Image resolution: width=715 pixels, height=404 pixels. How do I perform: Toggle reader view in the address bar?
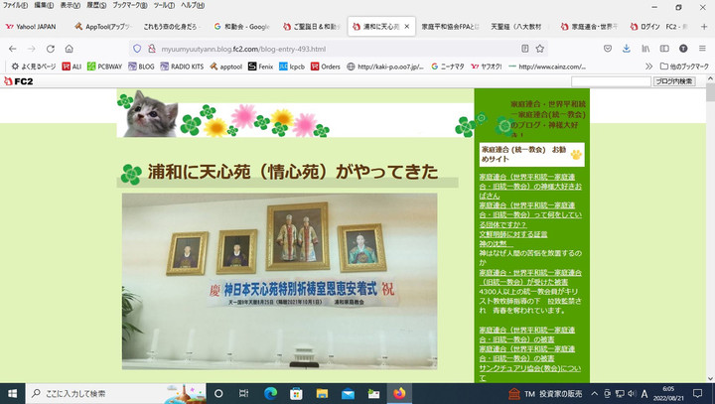[520, 48]
